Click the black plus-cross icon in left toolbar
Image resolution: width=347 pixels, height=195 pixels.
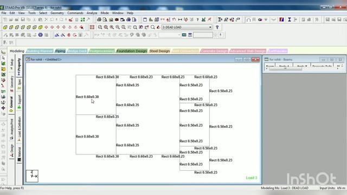pos(3,108)
